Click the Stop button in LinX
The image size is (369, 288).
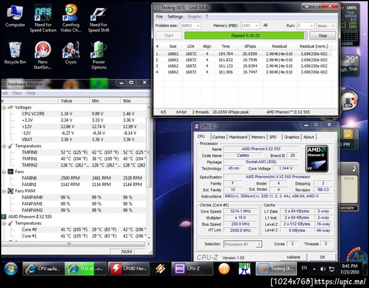click(x=322, y=36)
